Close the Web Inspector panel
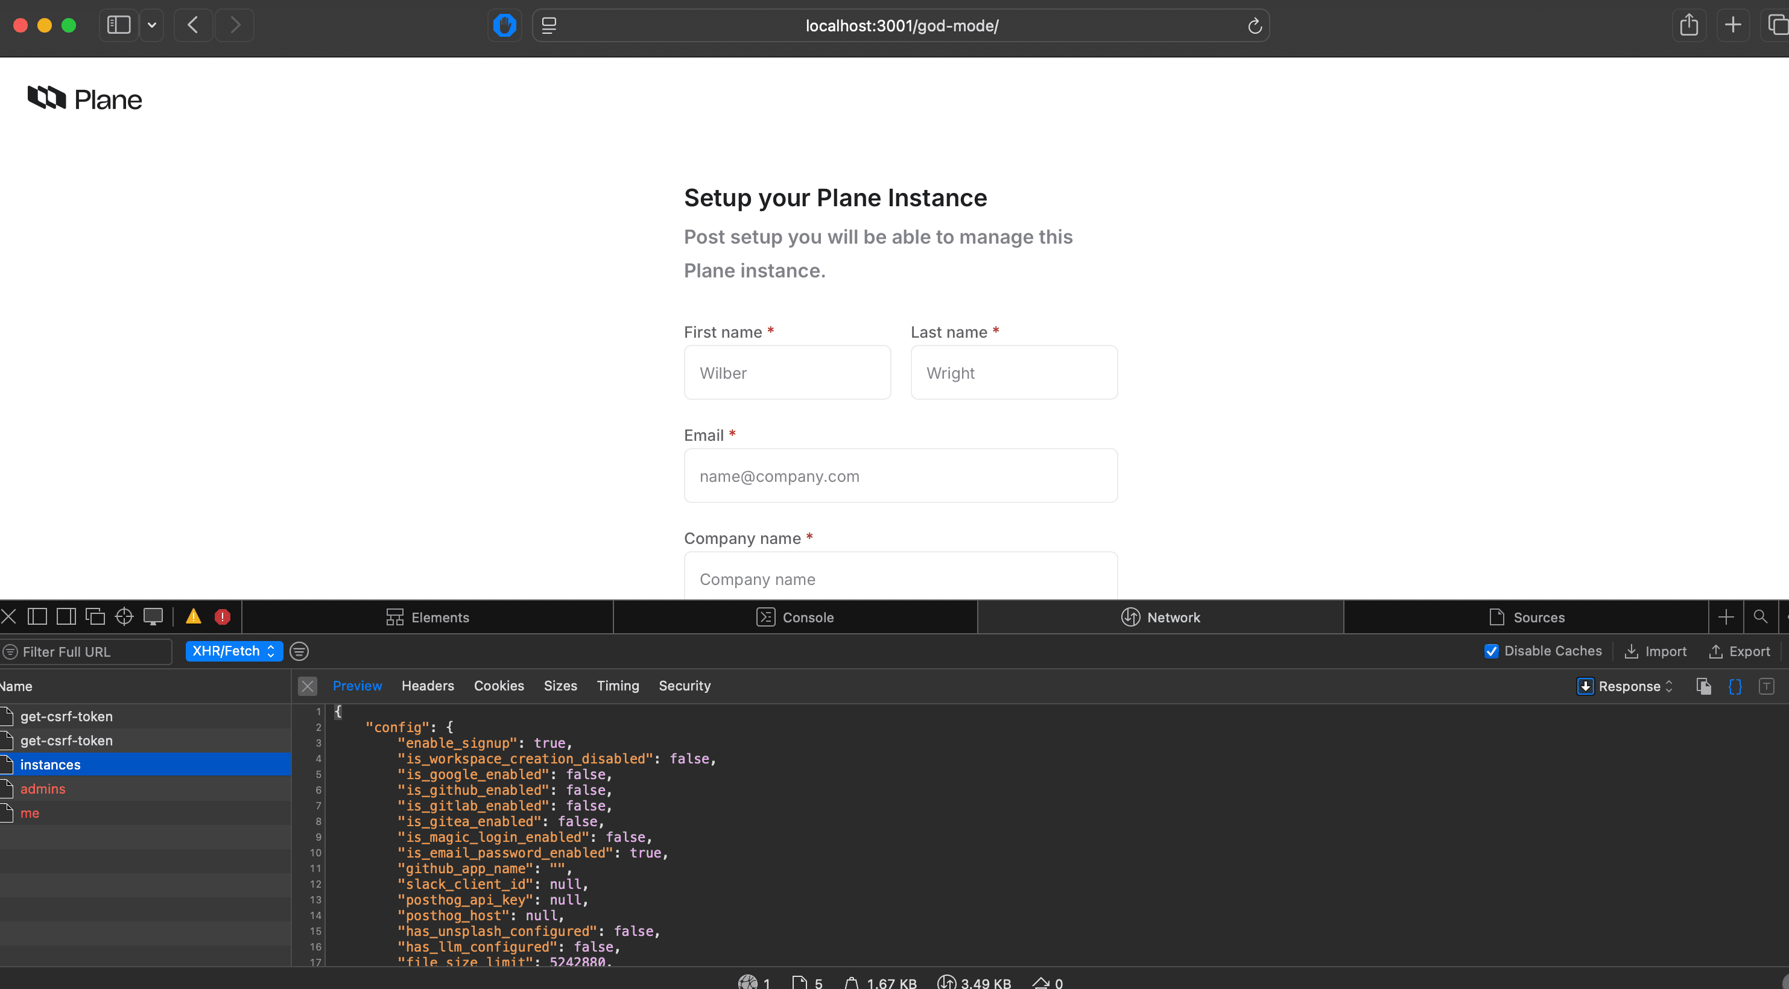The width and height of the screenshot is (1789, 989). (x=9, y=617)
